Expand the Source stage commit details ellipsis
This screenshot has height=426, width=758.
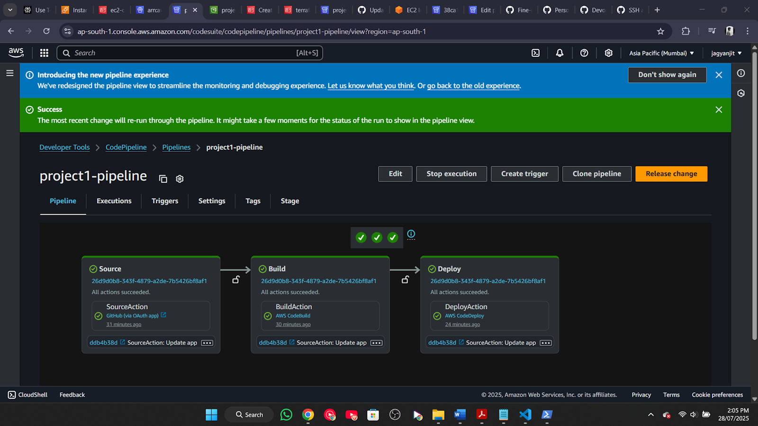click(207, 343)
